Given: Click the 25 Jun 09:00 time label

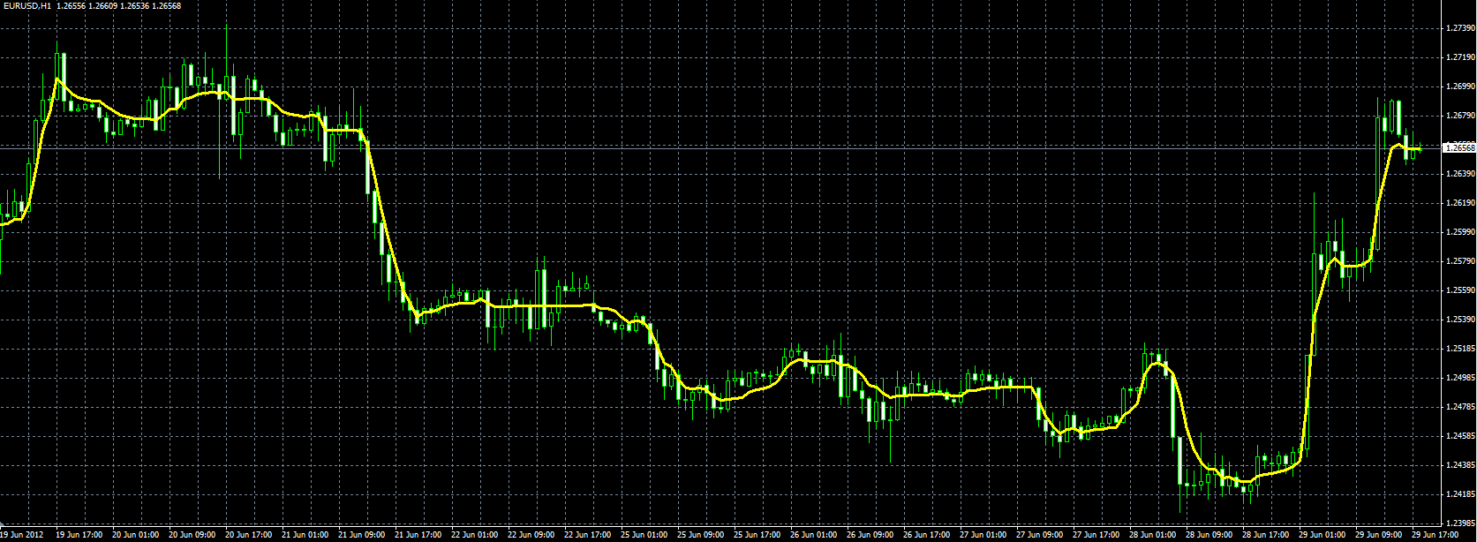Looking at the screenshot, I should [700, 535].
